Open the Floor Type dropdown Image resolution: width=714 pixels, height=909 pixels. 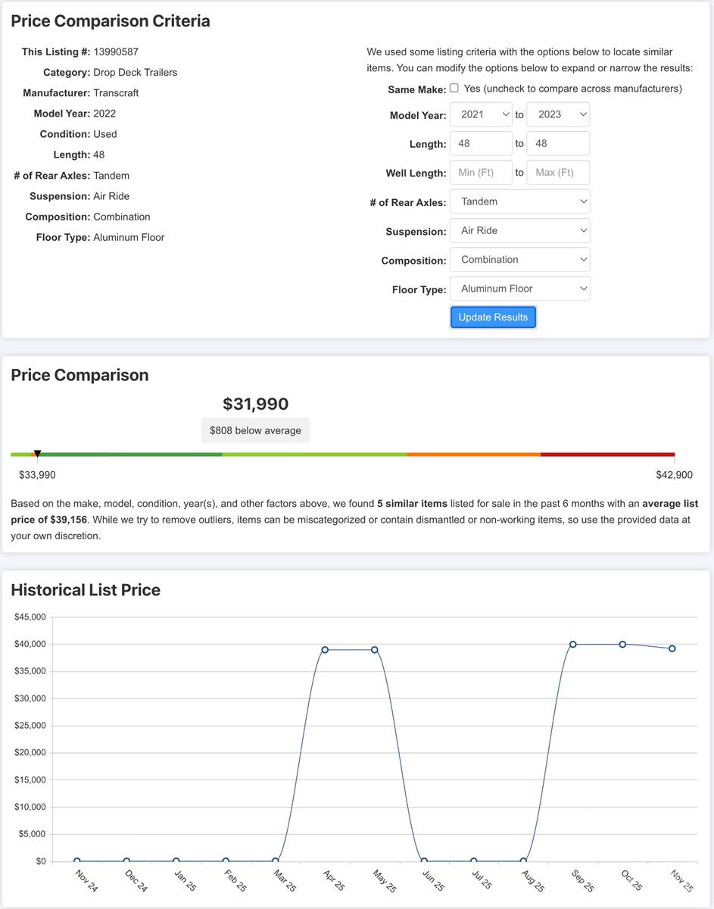tap(519, 289)
